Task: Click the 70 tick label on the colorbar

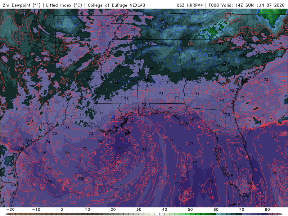Action: point(242,210)
